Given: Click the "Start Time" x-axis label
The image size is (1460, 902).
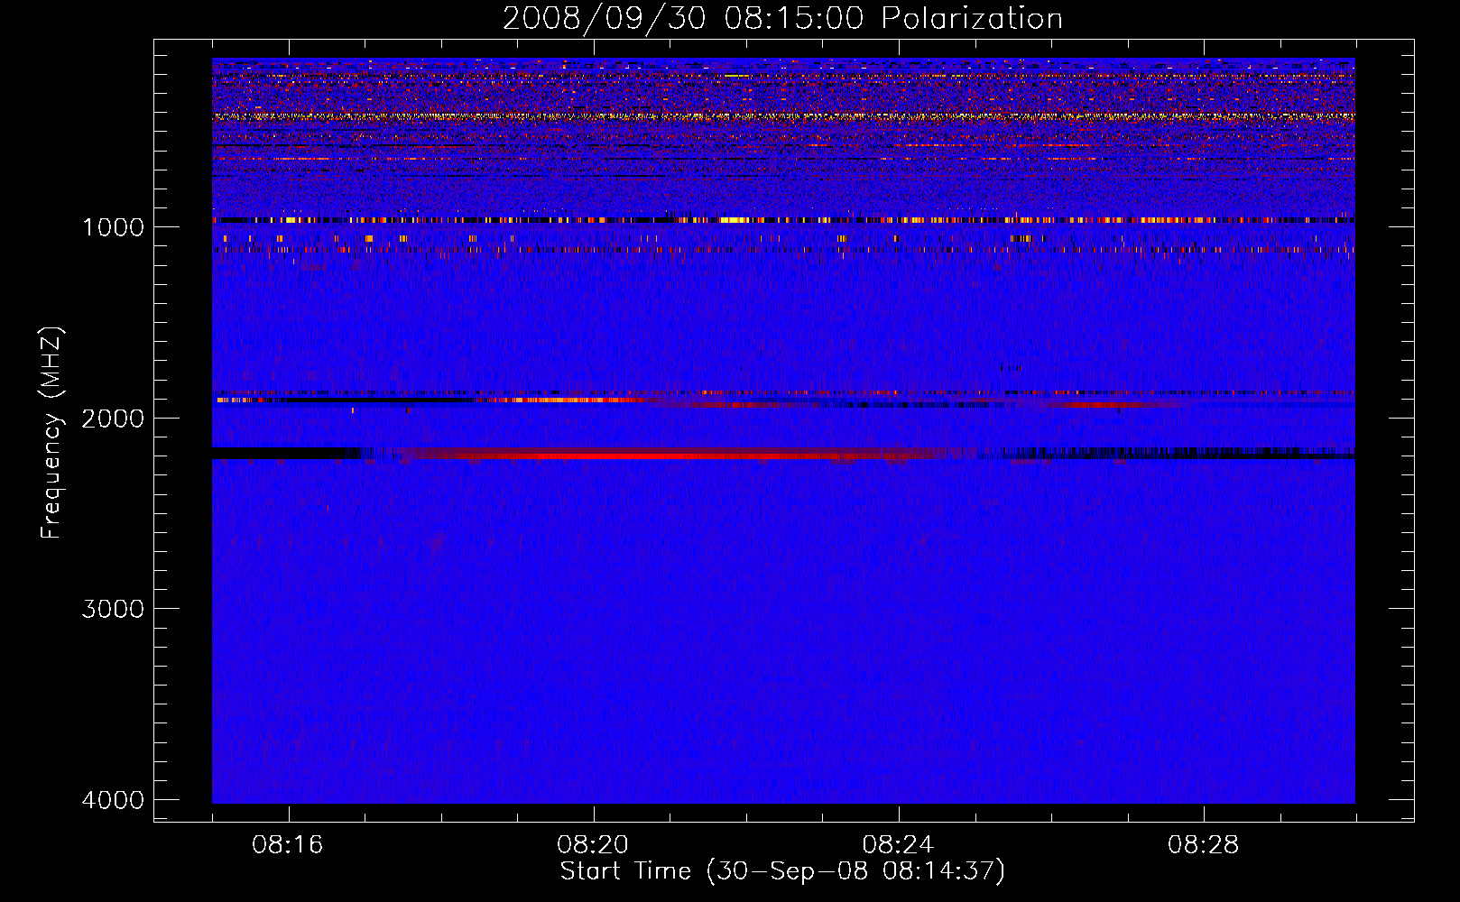Looking at the screenshot, I should 624,871.
